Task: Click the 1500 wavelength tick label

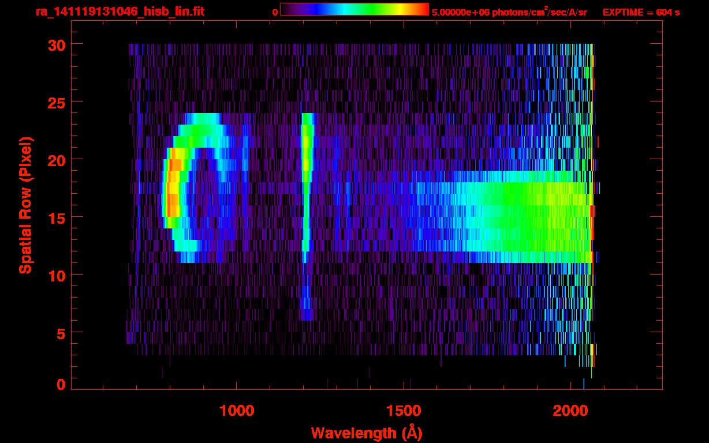Action: tap(404, 410)
